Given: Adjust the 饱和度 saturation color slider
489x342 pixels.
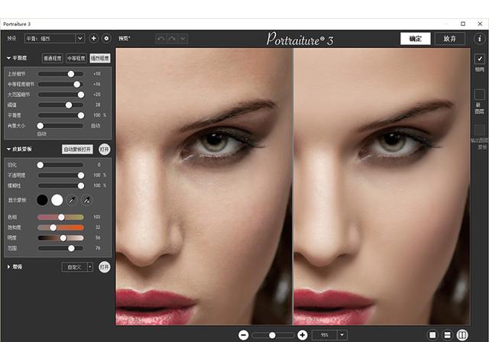Looking at the screenshot, I should pyautogui.click(x=61, y=227).
